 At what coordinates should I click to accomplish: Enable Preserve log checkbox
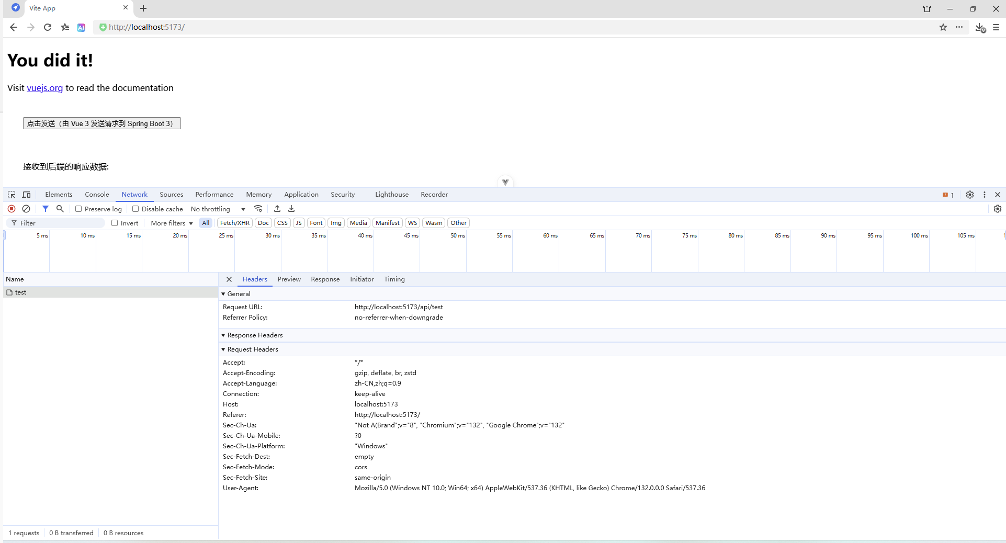point(78,209)
